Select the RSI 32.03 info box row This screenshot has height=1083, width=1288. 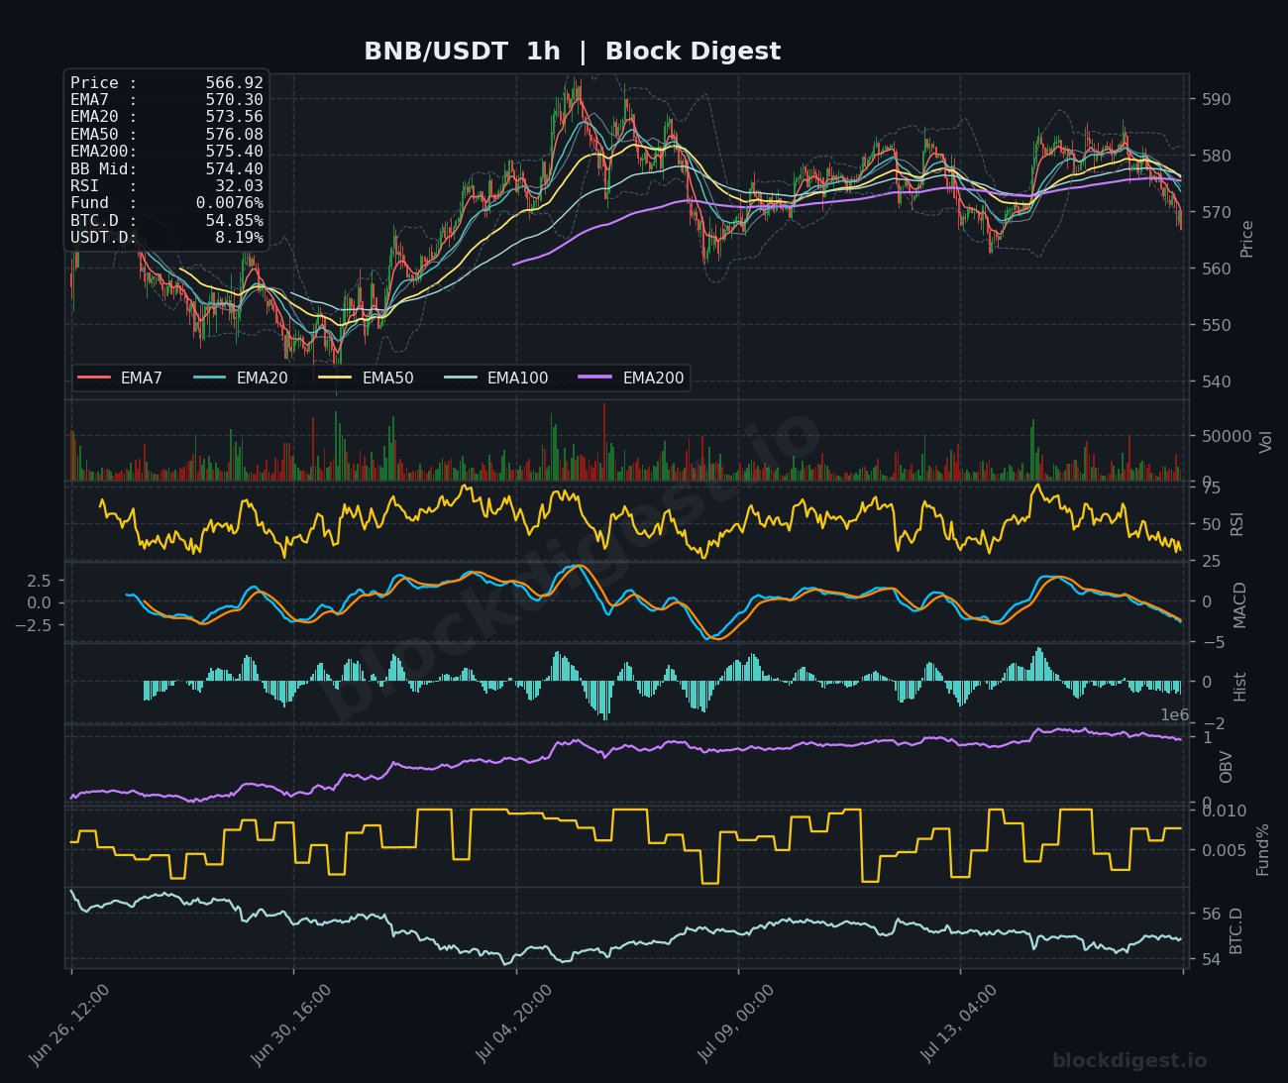(x=166, y=186)
